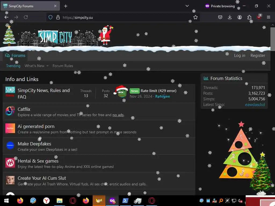Expand the list all tabs chevron

click(187, 6)
